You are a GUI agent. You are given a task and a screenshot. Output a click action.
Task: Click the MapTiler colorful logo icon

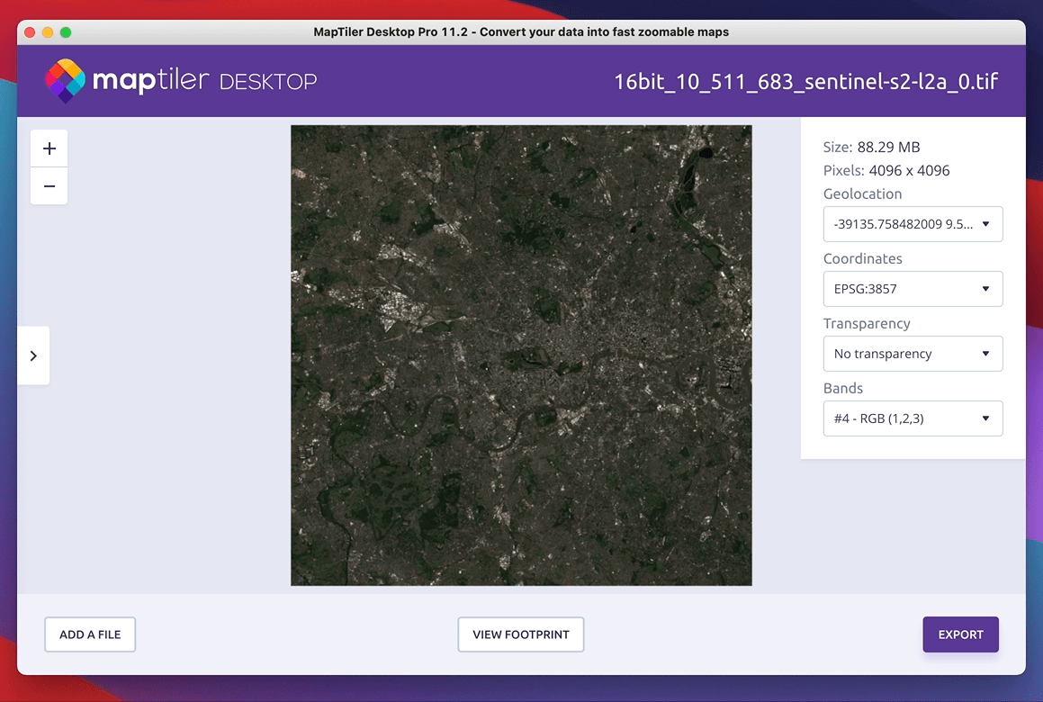[x=65, y=81]
